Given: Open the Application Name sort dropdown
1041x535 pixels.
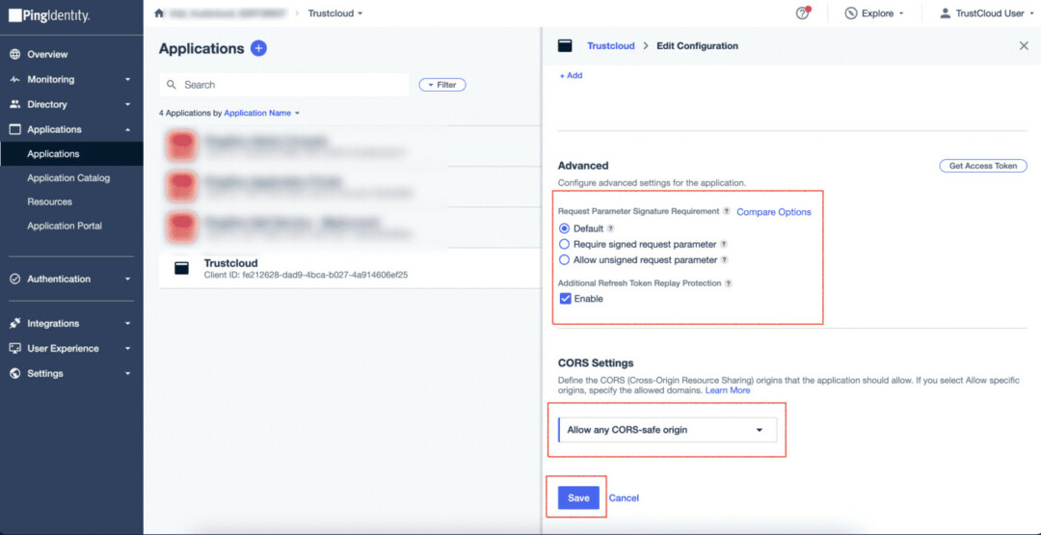Looking at the screenshot, I should coord(262,114).
